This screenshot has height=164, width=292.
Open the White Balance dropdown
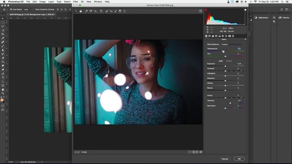click(x=232, y=45)
